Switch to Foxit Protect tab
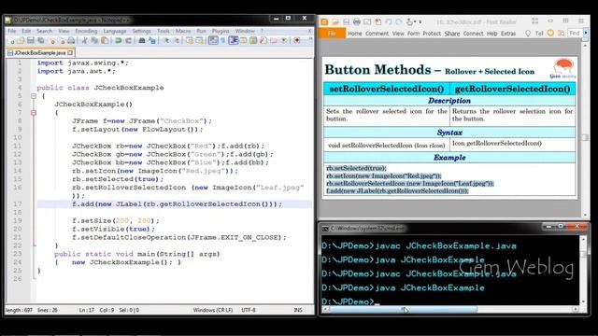Screen dimensions: 598x336 point(432,34)
